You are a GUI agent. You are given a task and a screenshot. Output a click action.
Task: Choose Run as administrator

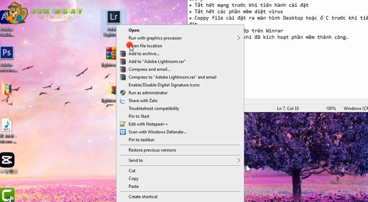point(180,92)
